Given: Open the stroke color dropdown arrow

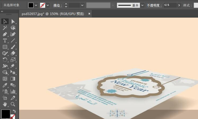Looking at the screenshot, I should [48, 5].
